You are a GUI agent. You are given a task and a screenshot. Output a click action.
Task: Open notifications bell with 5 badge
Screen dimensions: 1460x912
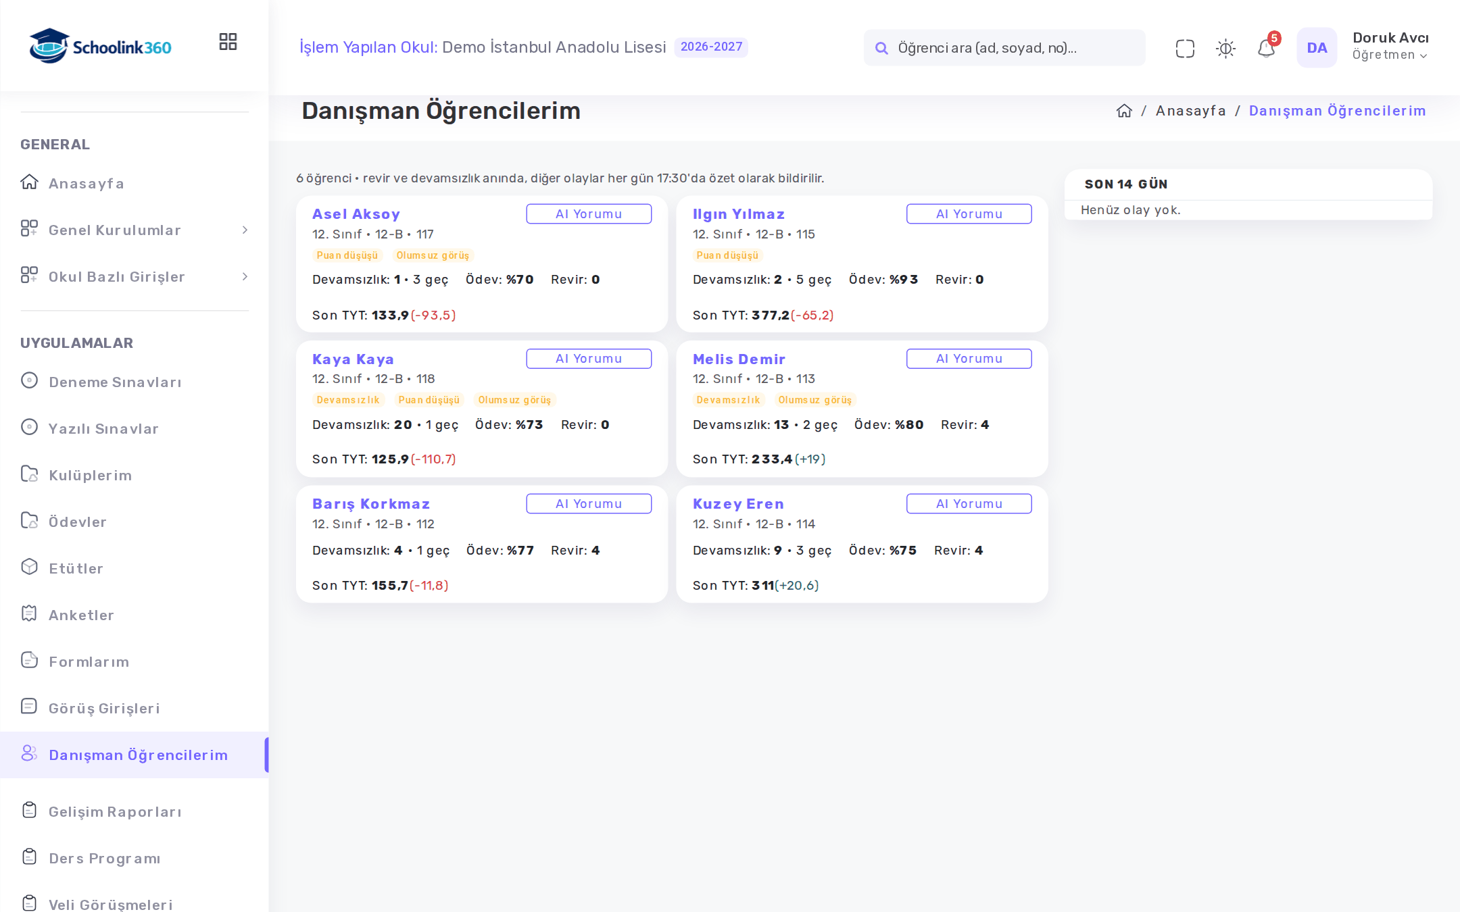click(x=1267, y=47)
